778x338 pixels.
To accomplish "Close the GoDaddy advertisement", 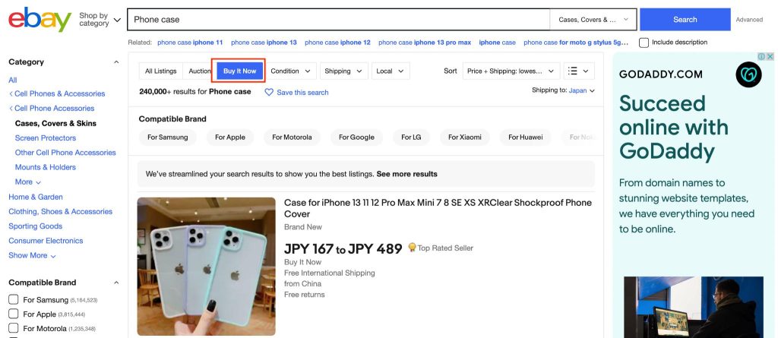I will (770, 56).
